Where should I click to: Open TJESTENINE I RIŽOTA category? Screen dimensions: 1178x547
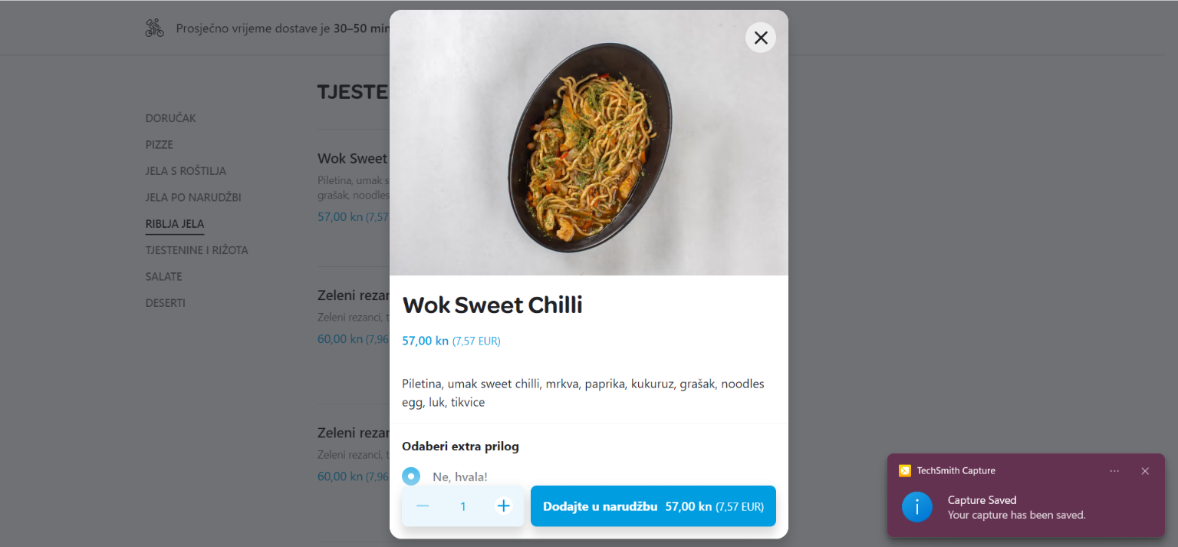[196, 250]
